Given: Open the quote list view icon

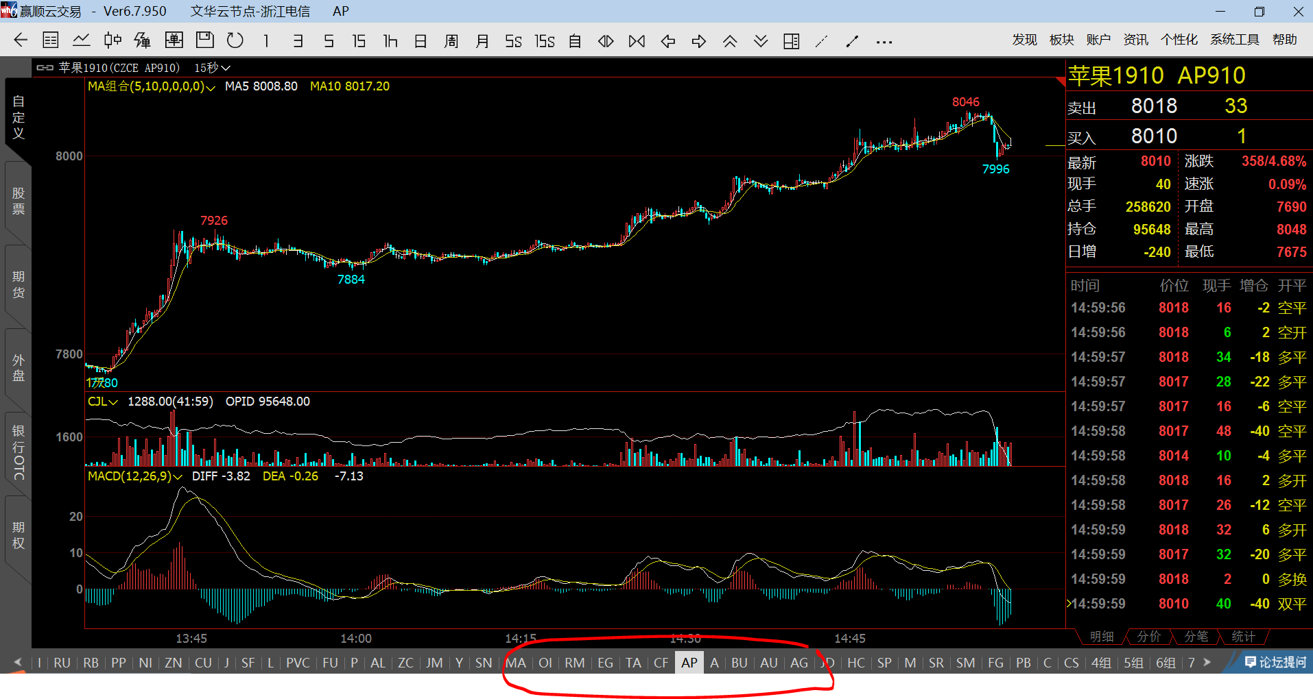Looking at the screenshot, I should coord(51,40).
